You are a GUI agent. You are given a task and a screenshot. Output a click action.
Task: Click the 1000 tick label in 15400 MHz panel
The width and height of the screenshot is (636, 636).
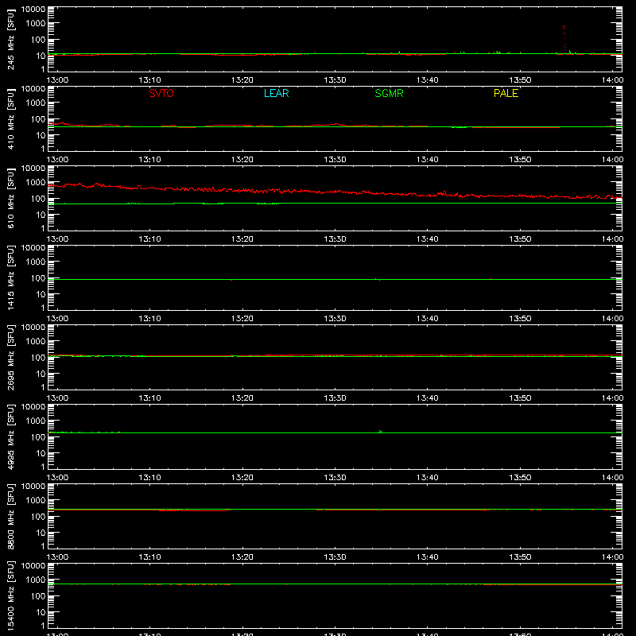(x=36, y=580)
